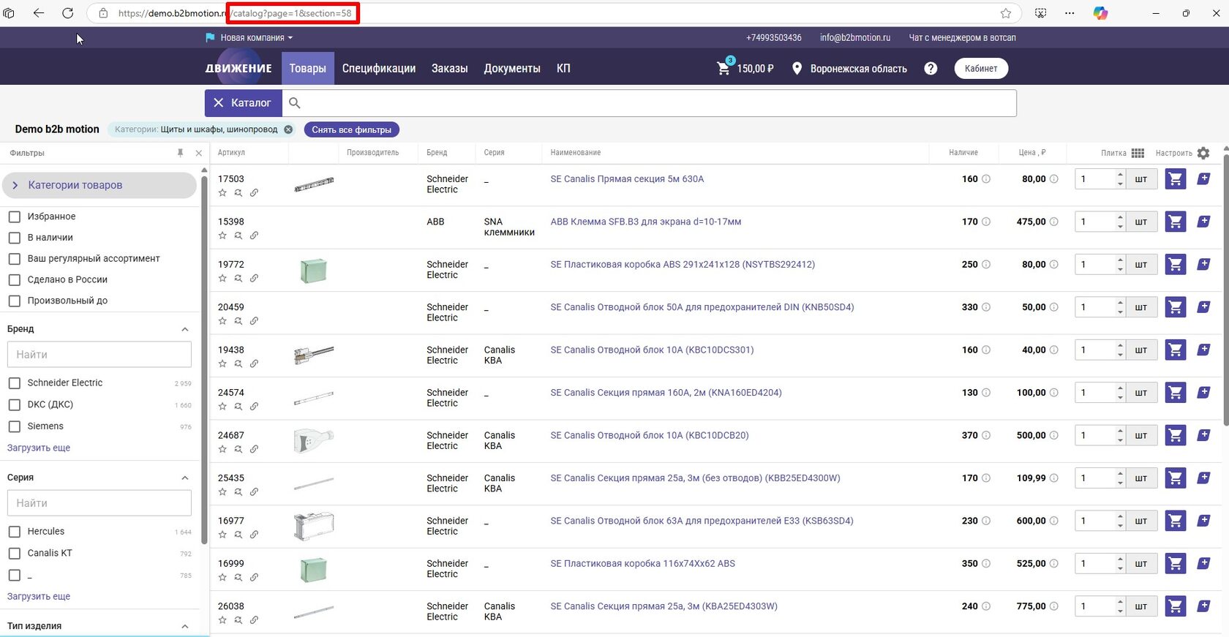
Task: Filter by the Siemens brand
Action: [14, 426]
